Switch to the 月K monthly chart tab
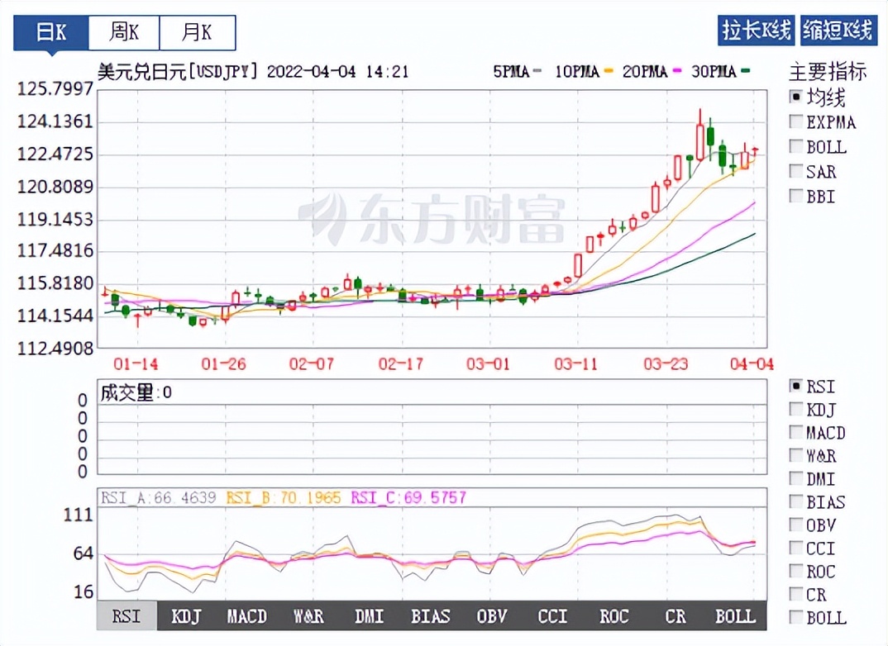 pyautogui.click(x=196, y=31)
